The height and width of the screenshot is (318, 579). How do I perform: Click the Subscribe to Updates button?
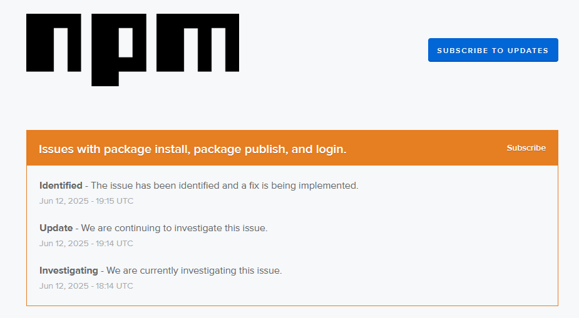click(493, 50)
